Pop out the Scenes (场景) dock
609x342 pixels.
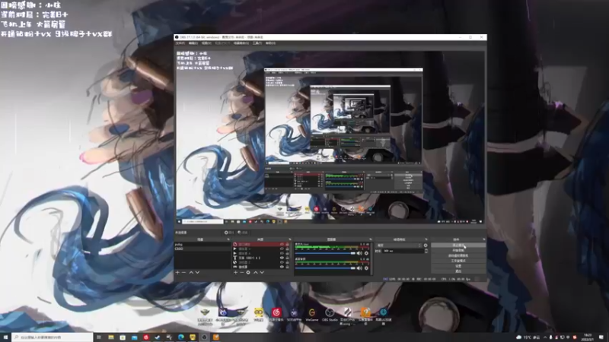228,239
